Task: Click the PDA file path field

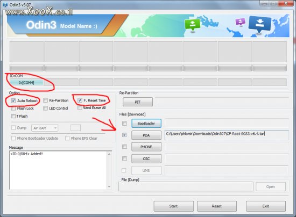Action: click(227, 135)
